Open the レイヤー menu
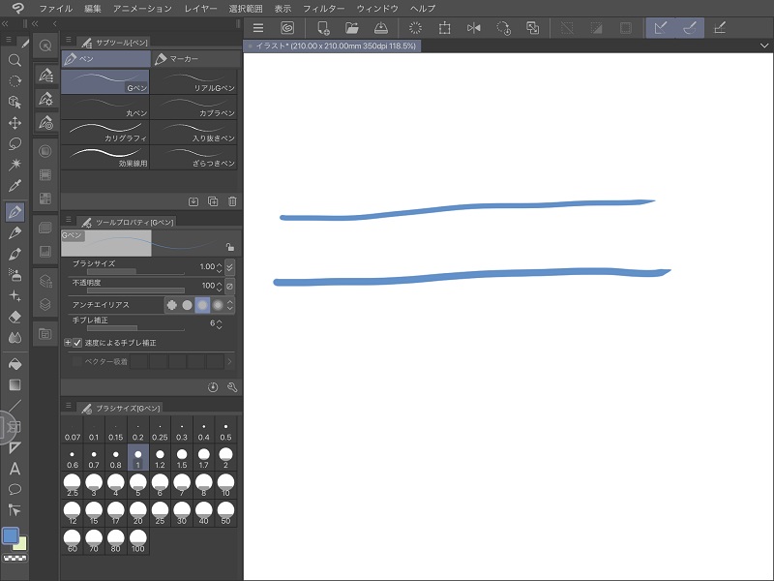 tap(200, 9)
